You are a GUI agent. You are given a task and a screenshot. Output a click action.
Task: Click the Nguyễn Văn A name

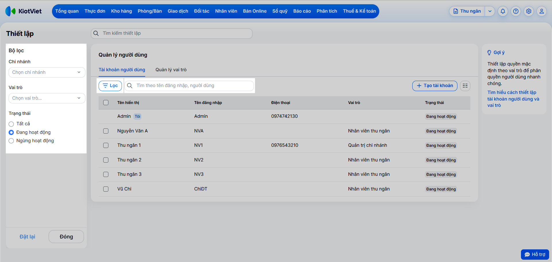(x=133, y=131)
